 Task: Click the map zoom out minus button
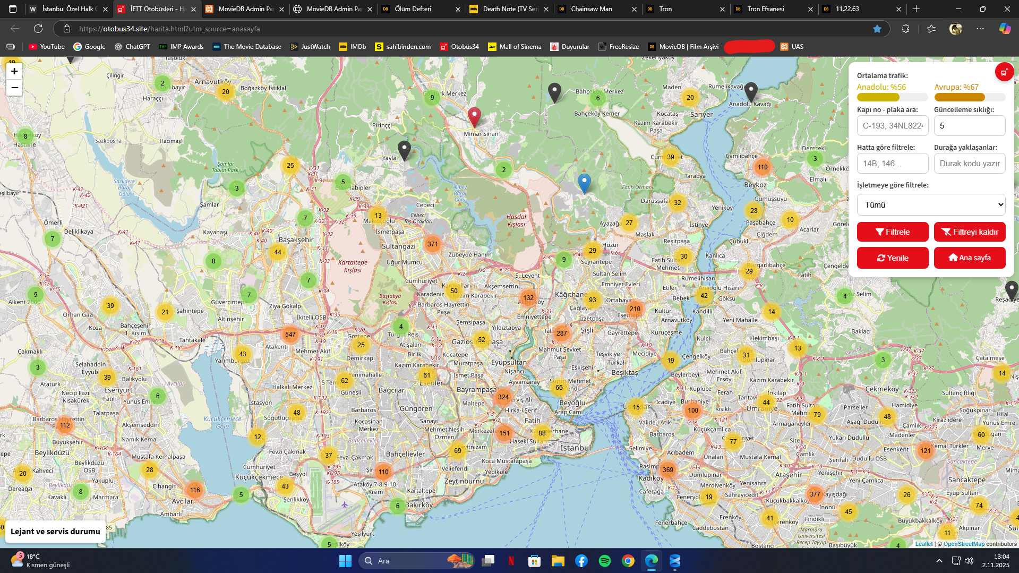coord(14,88)
